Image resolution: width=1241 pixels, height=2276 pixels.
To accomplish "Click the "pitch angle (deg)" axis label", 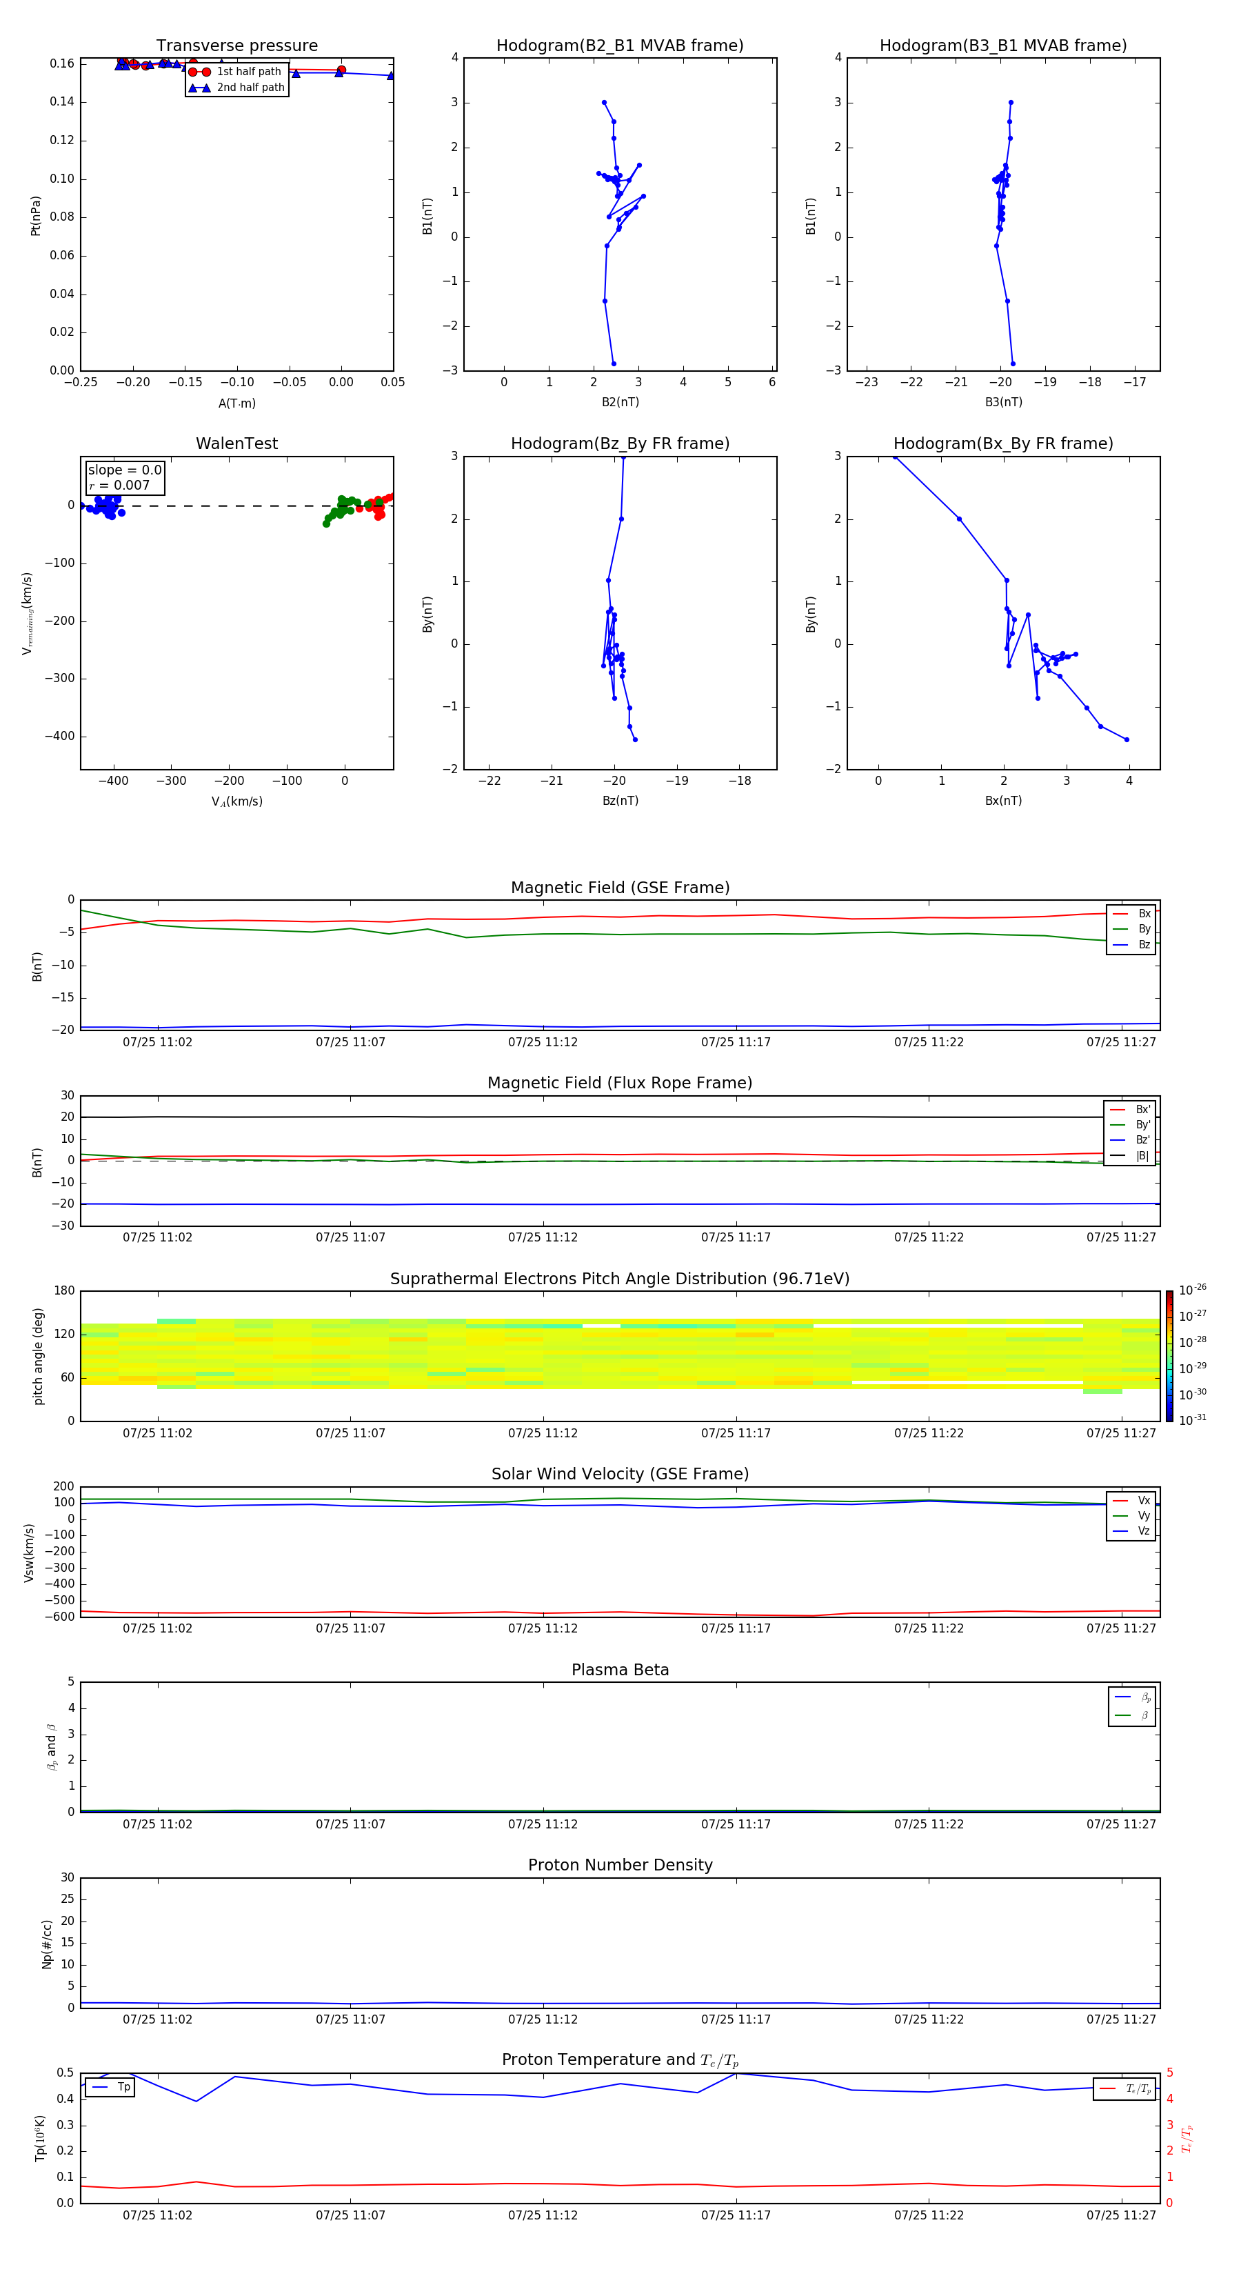I will coord(38,1356).
